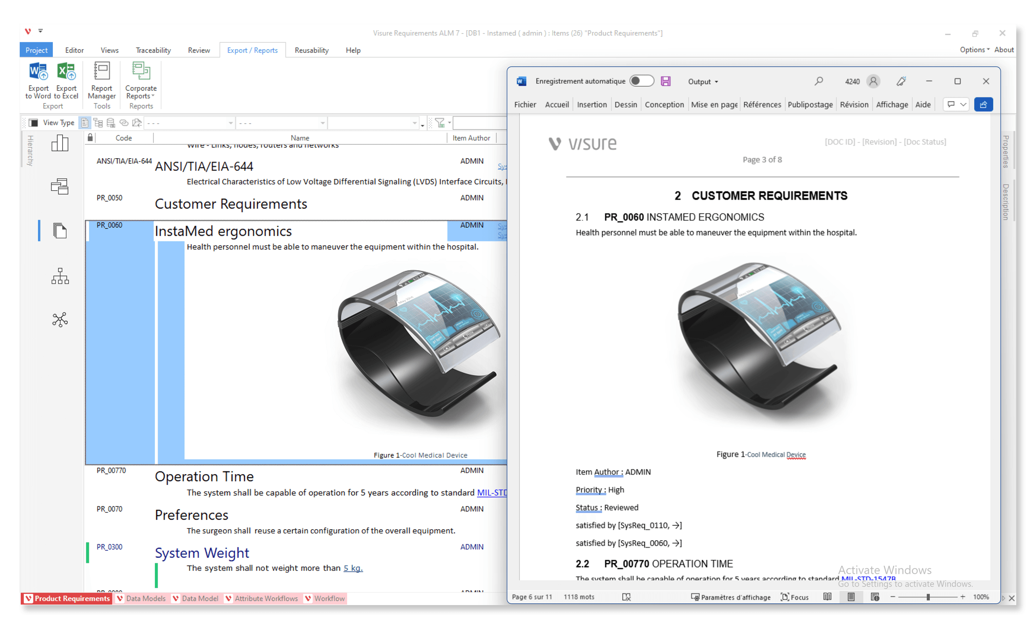The width and height of the screenshot is (1036, 629).
Task: Open the Fichier menu in Word
Action: (525, 104)
